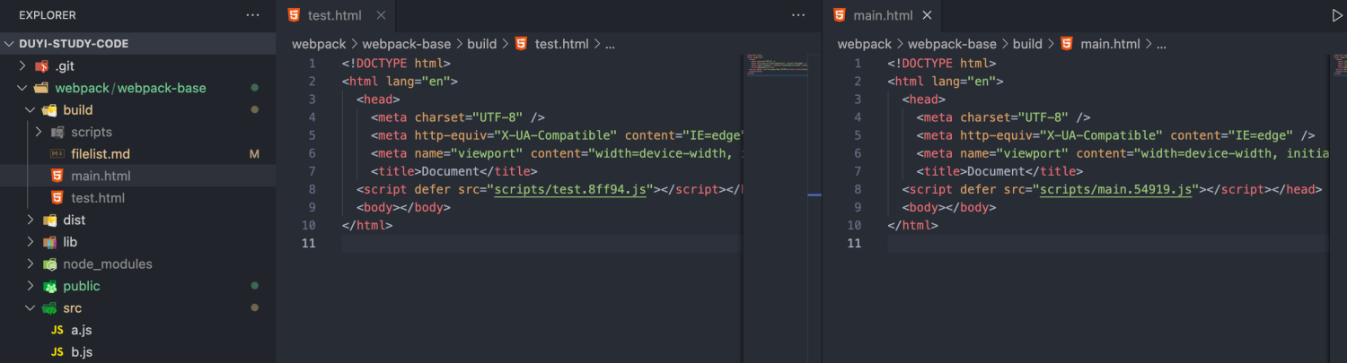The width and height of the screenshot is (1347, 363).
Task: Click the build folder icon
Action: pyautogui.click(x=50, y=110)
